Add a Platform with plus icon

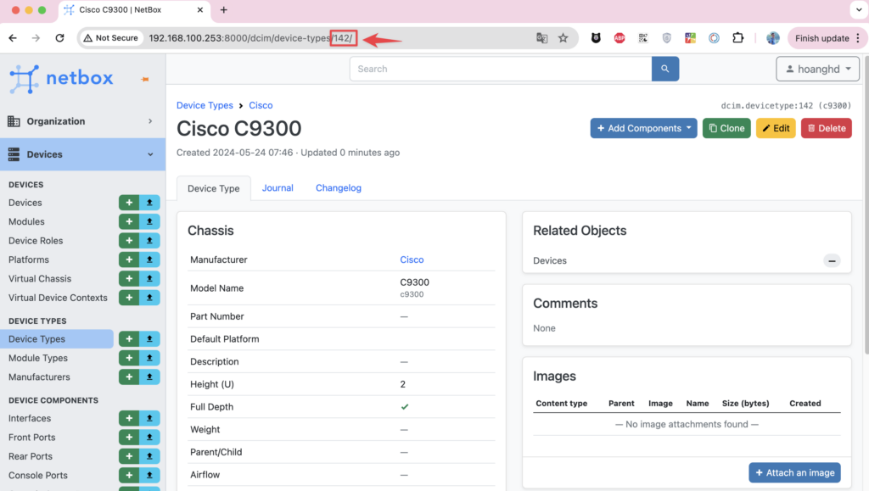(x=129, y=259)
